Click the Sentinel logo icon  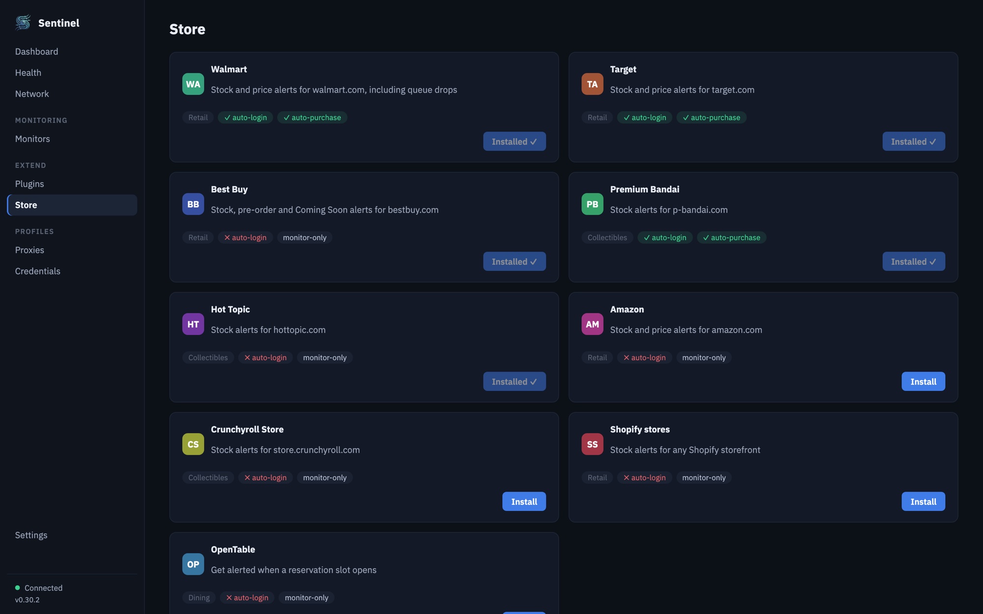coord(23,23)
